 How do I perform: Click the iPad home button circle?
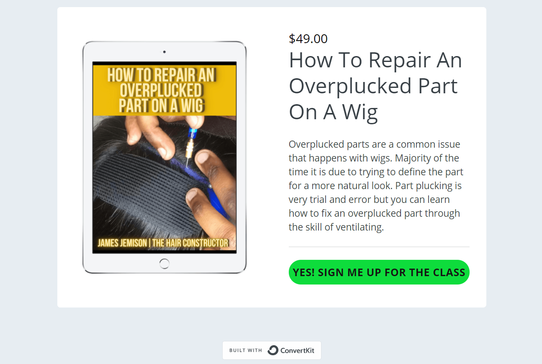tap(164, 264)
